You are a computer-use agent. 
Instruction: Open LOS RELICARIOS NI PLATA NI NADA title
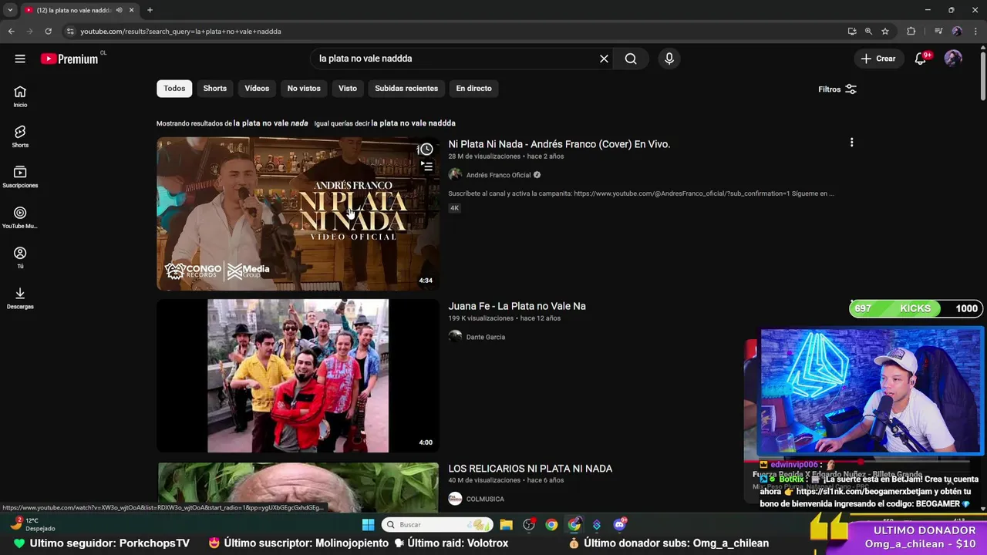pos(531,469)
